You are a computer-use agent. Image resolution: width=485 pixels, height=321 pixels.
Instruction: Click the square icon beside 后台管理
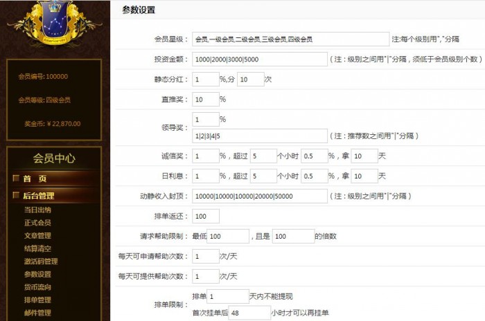point(15,196)
